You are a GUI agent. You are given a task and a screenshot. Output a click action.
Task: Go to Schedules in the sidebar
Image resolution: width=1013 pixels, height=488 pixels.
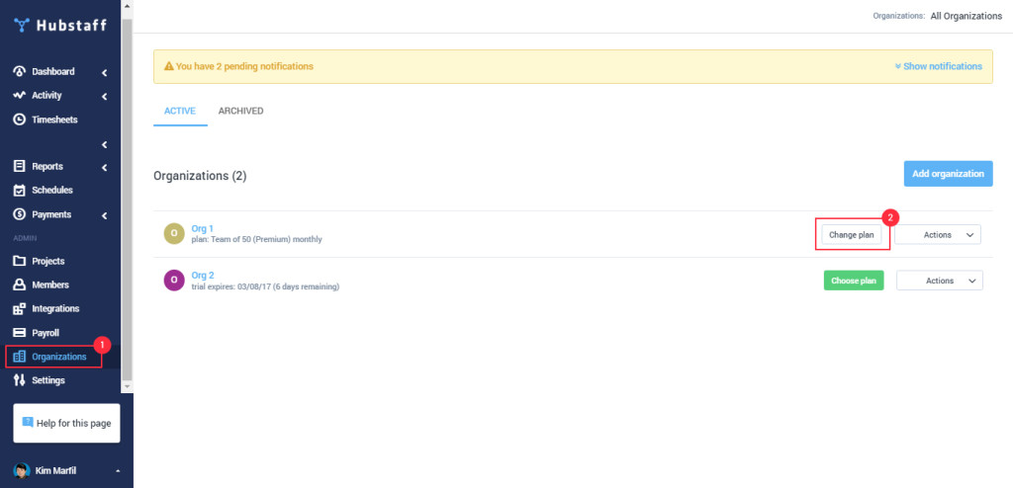tap(52, 191)
